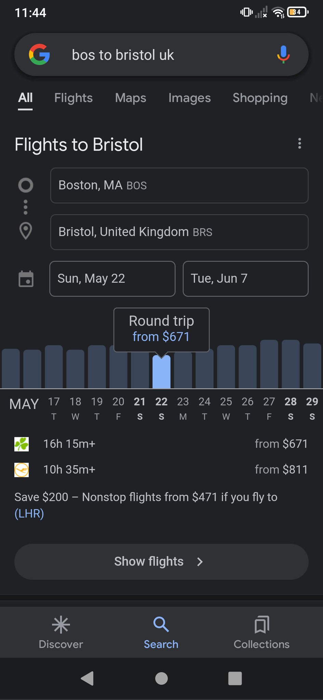
Task: Switch to the Flights tab
Action: (73, 98)
